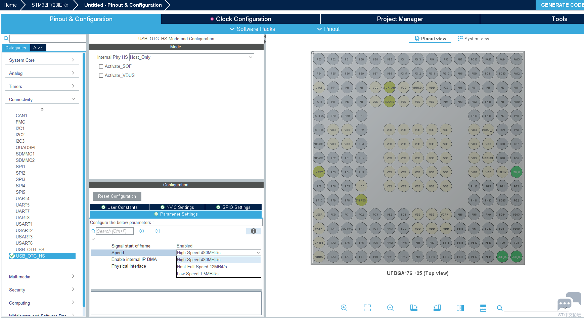Enable the Activate_VBUS checkbox
This screenshot has height=320, width=584.
(101, 76)
